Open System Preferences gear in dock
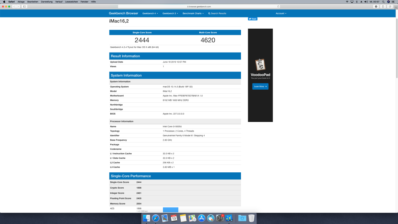398x224 pixels. [220, 218]
